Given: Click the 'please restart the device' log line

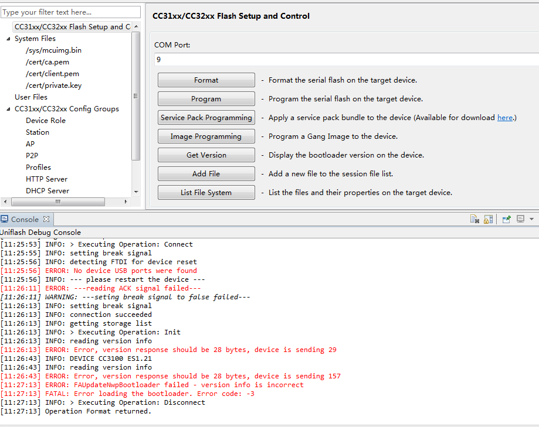Looking at the screenshot, I should coord(103,279).
